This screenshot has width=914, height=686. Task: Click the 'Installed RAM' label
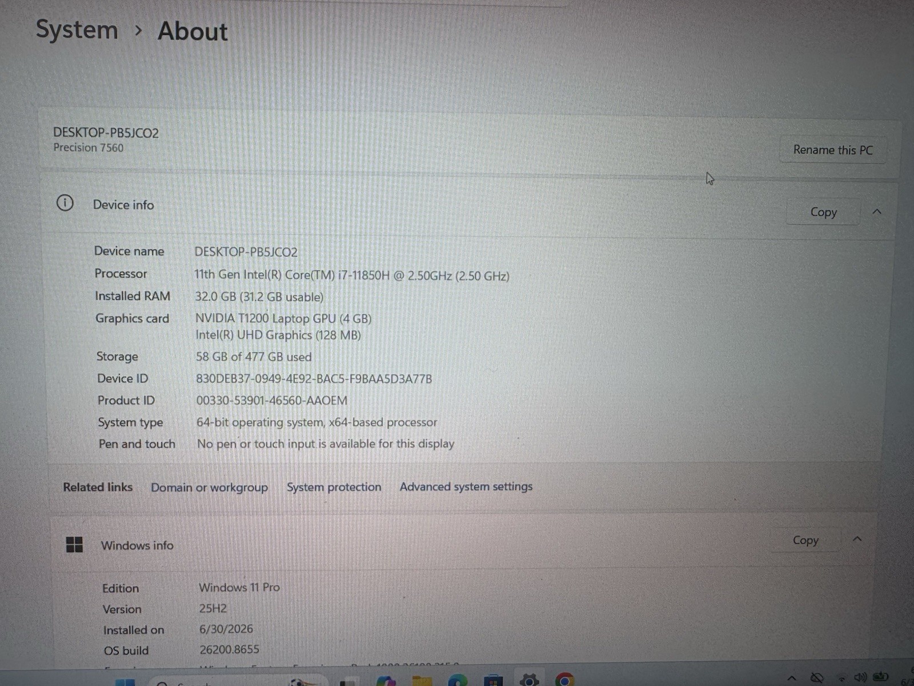point(133,296)
